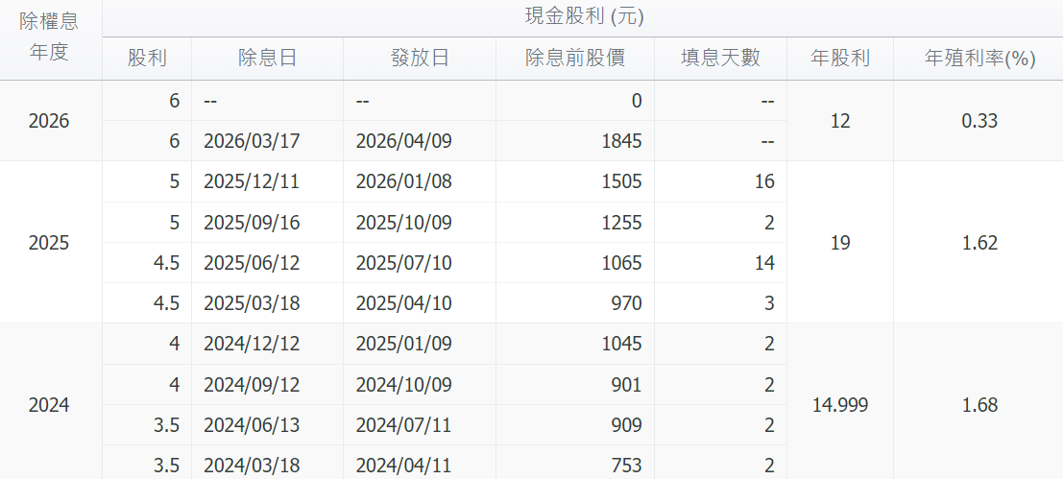The height and width of the screenshot is (479, 1063).
Task: Click the fill-days value 16
Action: pyautogui.click(x=764, y=181)
